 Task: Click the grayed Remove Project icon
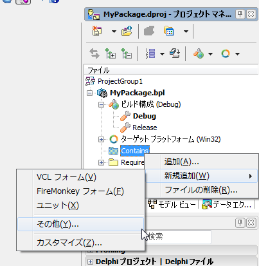tap(149, 31)
